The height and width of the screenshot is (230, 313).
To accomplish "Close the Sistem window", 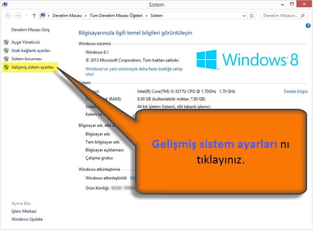I will point(304,4).
